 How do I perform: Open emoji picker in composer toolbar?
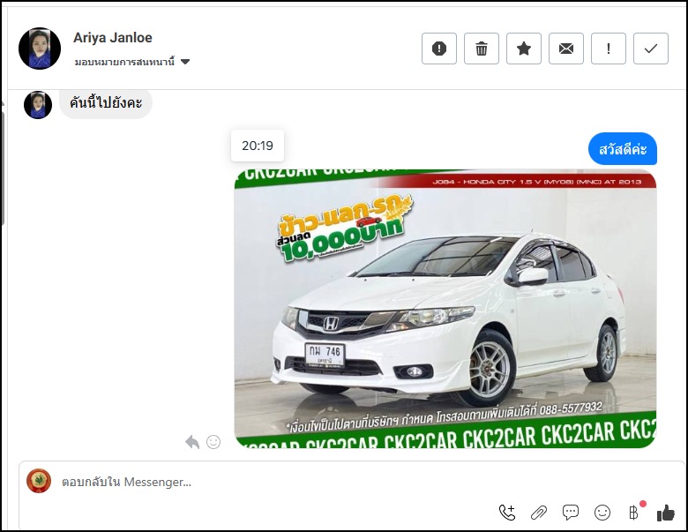602,513
